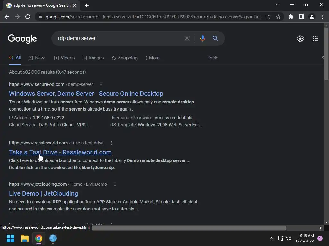Submit search with the magnifier icon
This screenshot has height=246, width=329.
[215, 38]
